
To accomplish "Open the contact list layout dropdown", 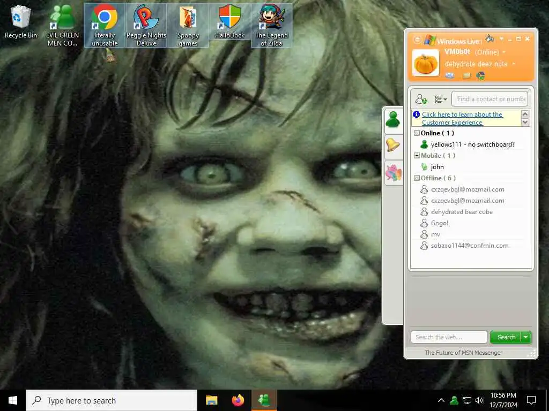I will (x=441, y=100).
